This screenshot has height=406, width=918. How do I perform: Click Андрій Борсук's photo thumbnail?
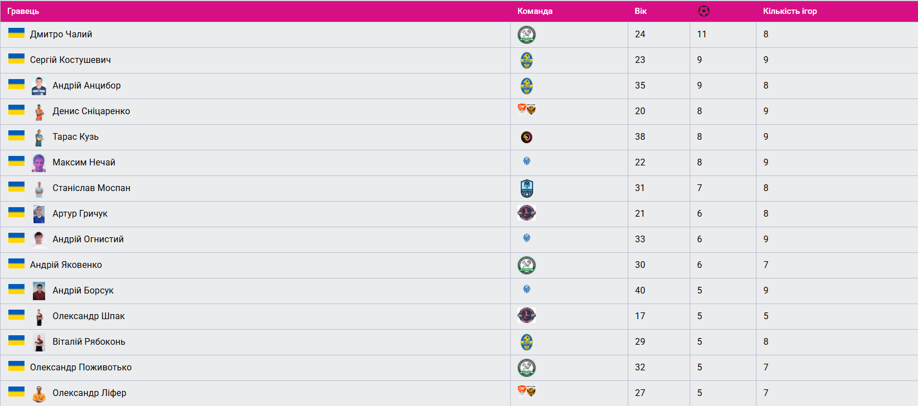point(39,291)
